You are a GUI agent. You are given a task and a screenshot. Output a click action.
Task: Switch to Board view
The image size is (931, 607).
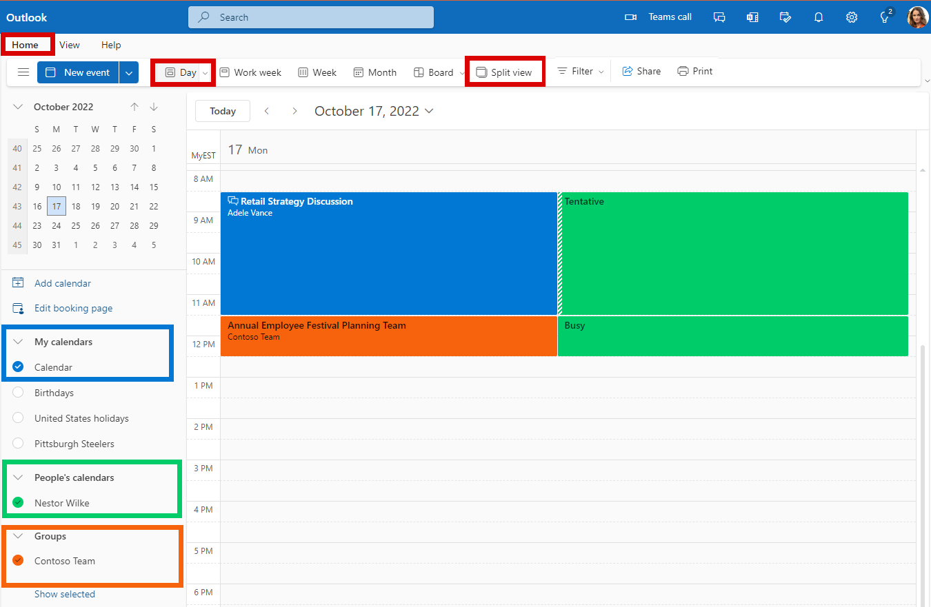[x=434, y=72]
